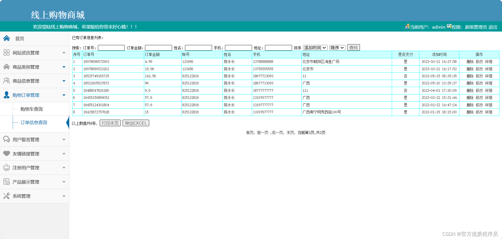Select 购物车查询 submenu item
Image resolution: width=502 pixels, height=239 pixels.
[x=32, y=109]
